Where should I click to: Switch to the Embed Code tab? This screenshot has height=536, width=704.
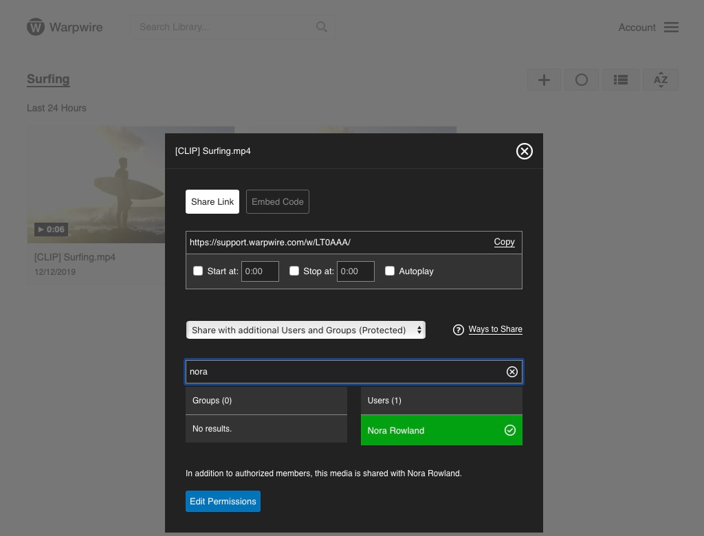click(278, 201)
